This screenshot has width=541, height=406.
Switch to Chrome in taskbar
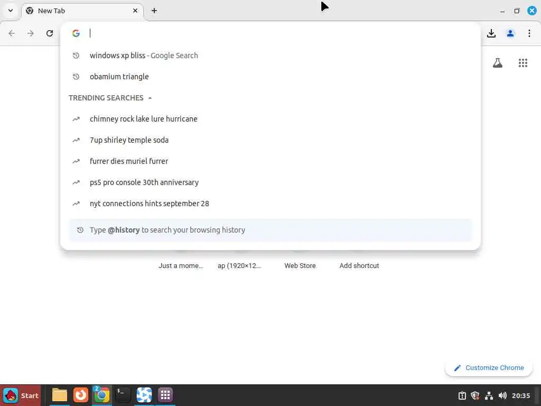click(101, 395)
